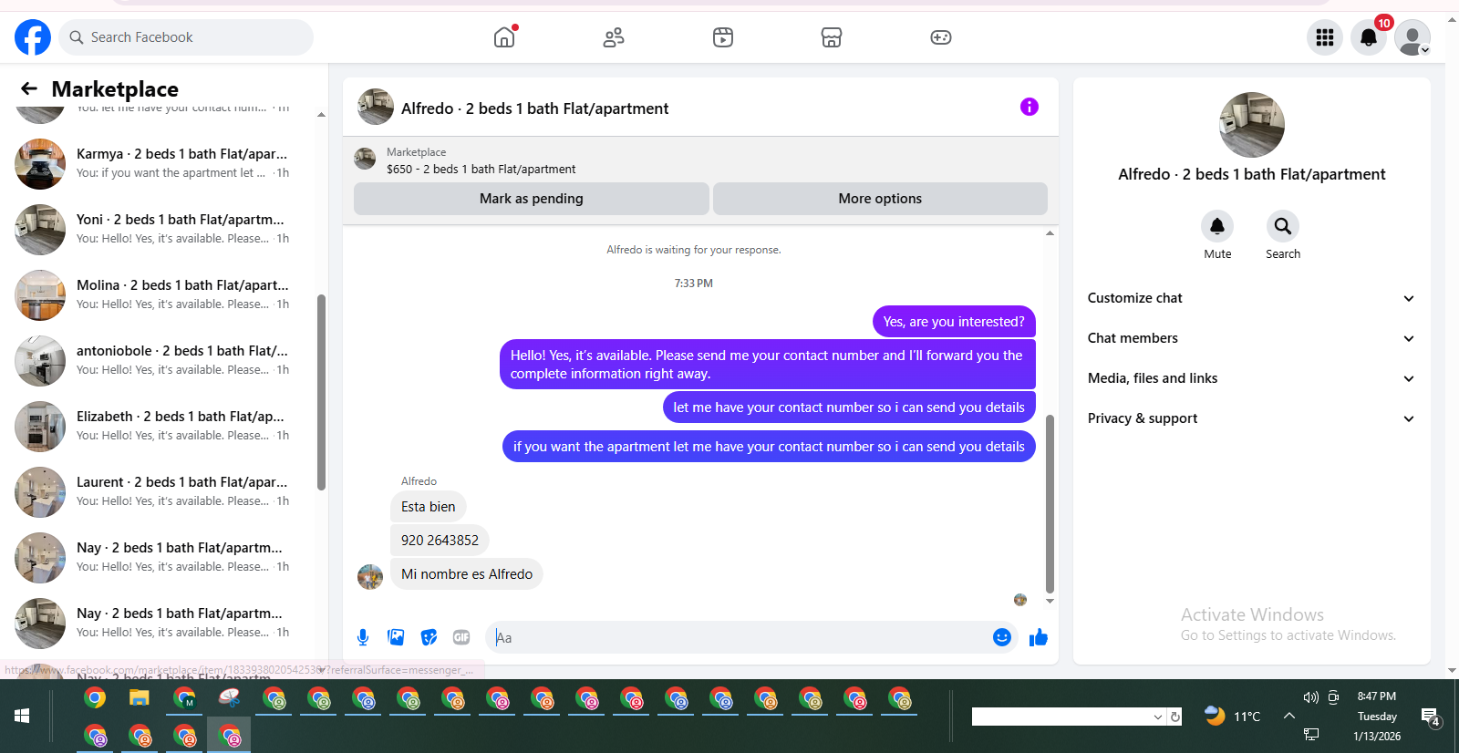Open Windows action center notifications icon

(x=1430, y=717)
